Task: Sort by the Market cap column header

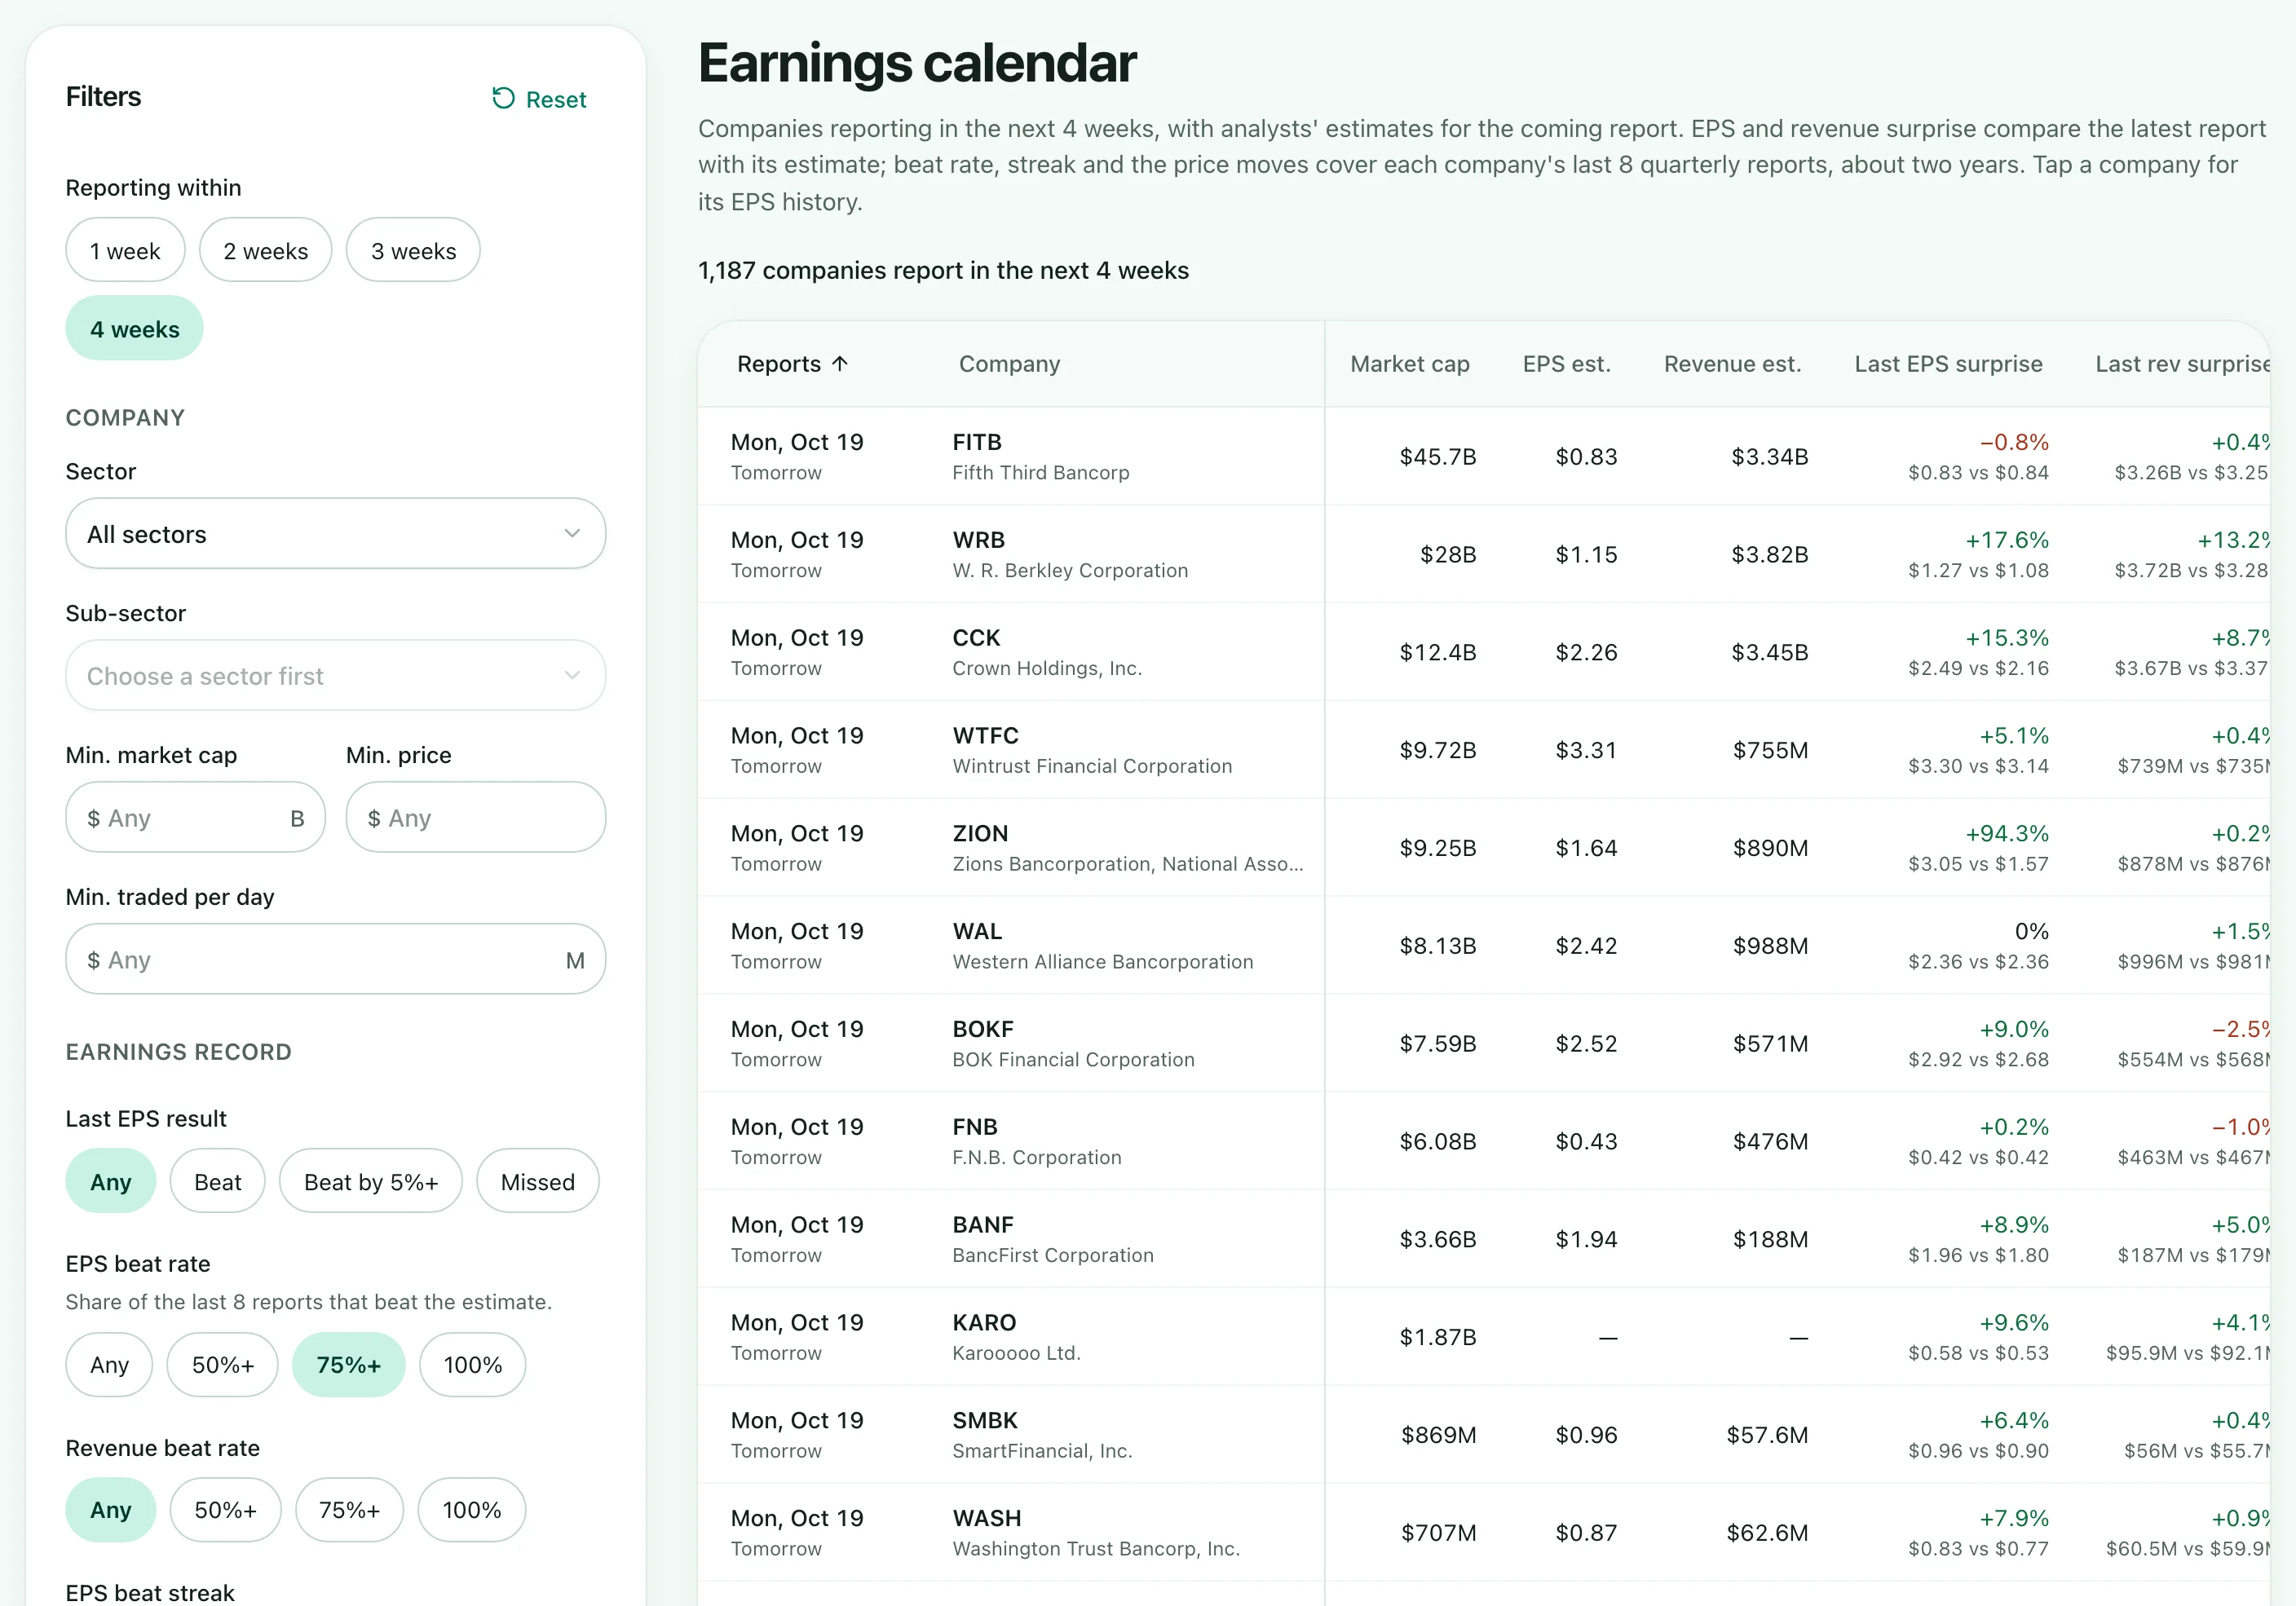Action: (x=1410, y=364)
